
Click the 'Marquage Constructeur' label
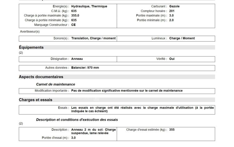[x=51, y=25]
